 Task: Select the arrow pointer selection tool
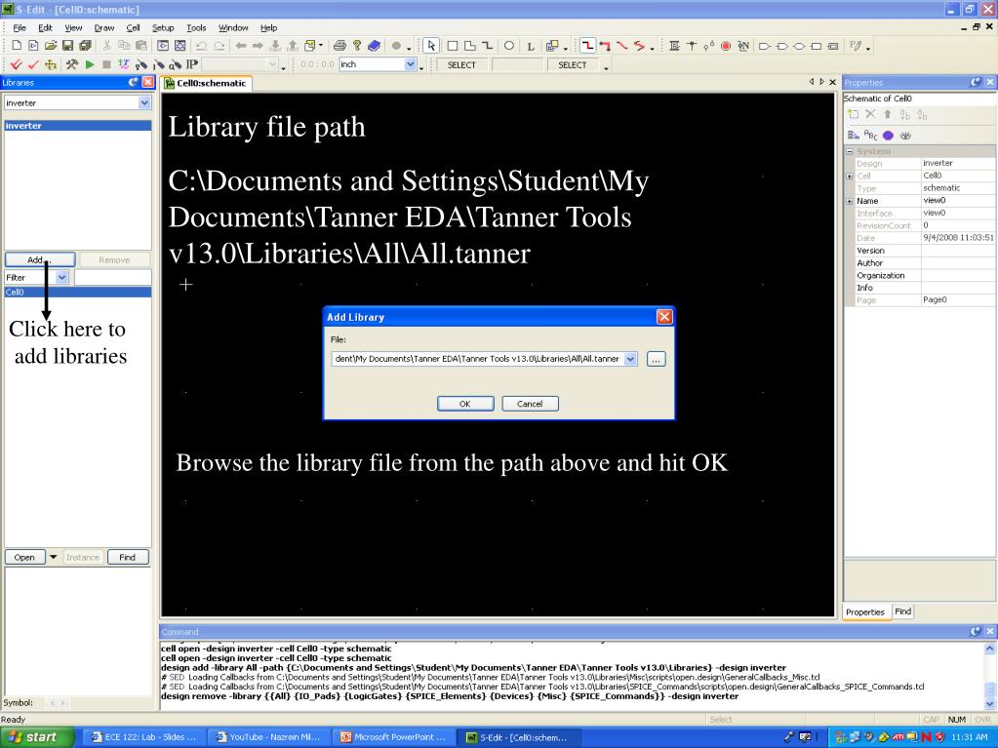click(x=431, y=46)
